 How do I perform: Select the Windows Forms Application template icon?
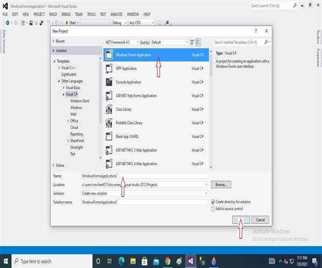click(109, 55)
